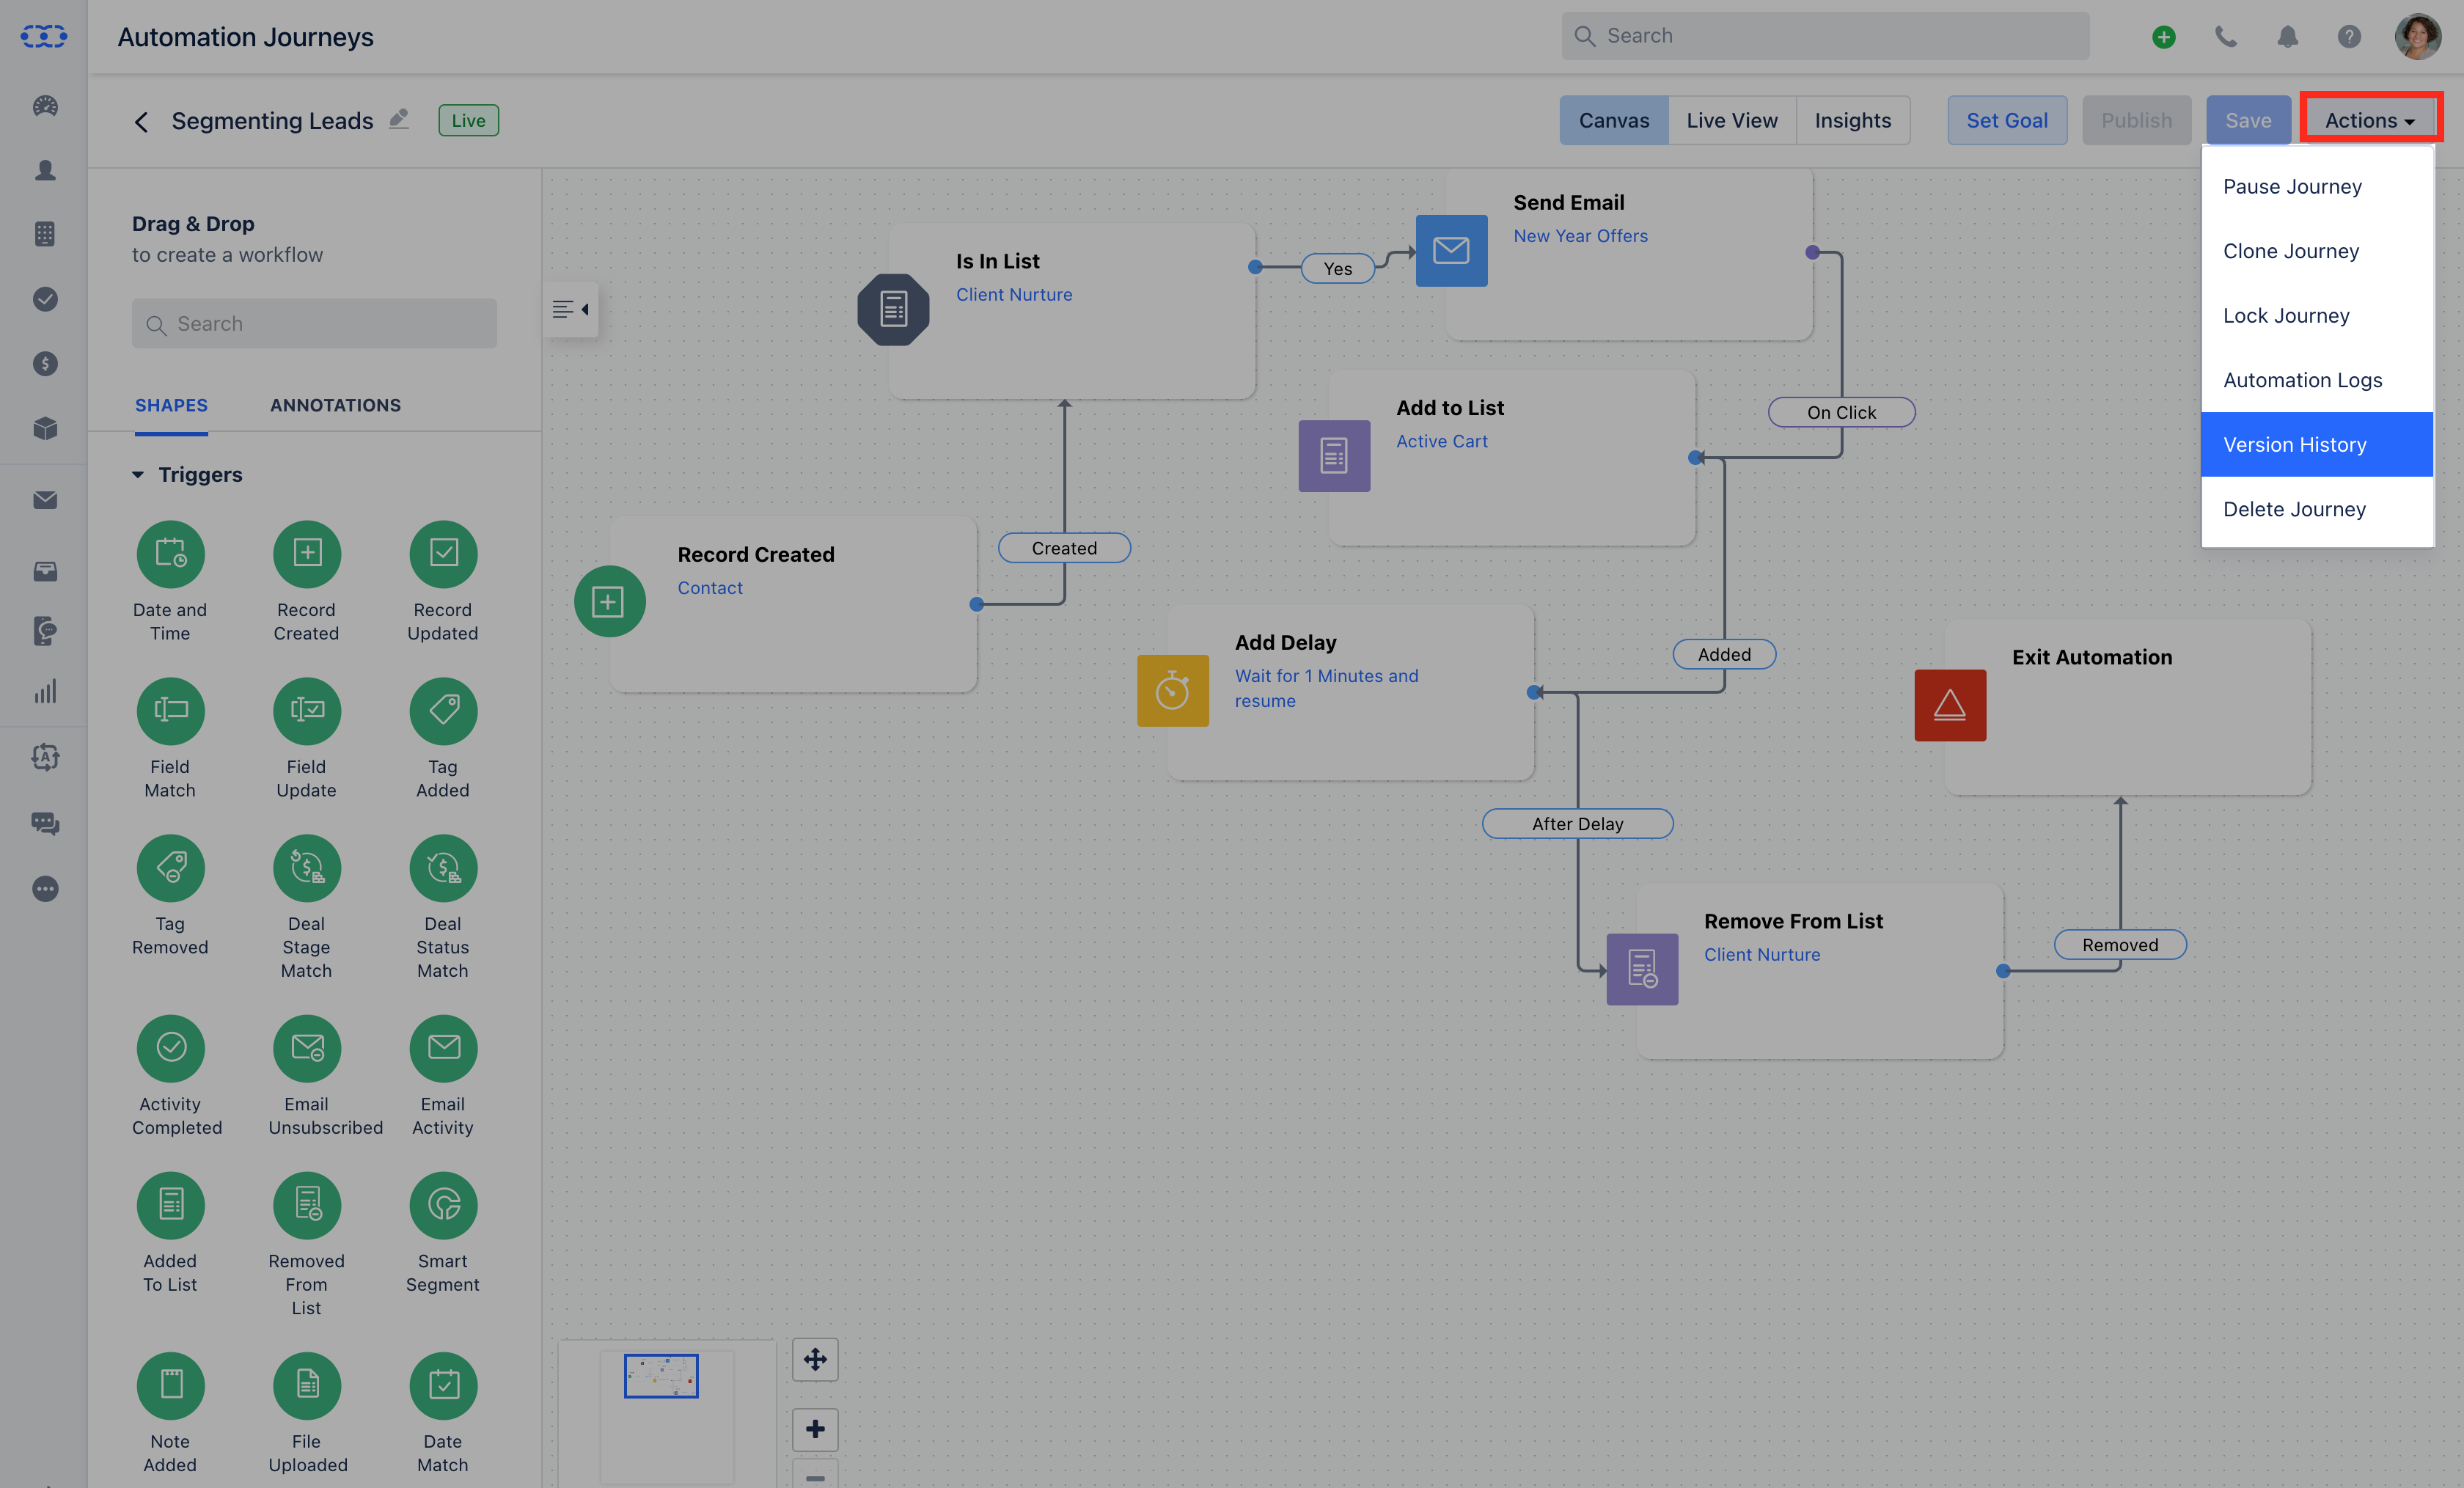The image size is (2464, 1488).
Task: Click the Email Activity trigger icon
Action: click(443, 1048)
